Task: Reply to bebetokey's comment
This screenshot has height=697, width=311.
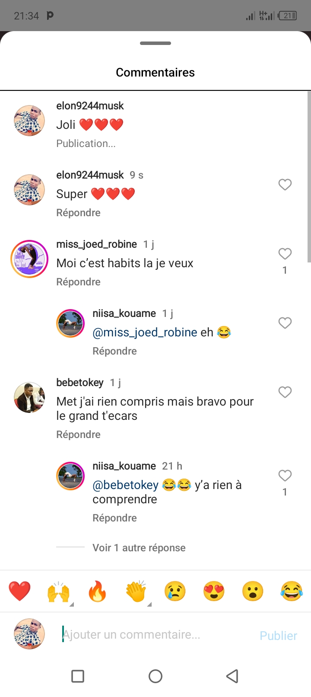Action: pyautogui.click(x=78, y=435)
